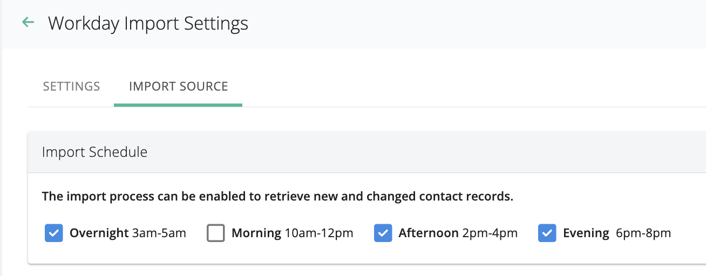Click the import process description sentence

coord(277,196)
